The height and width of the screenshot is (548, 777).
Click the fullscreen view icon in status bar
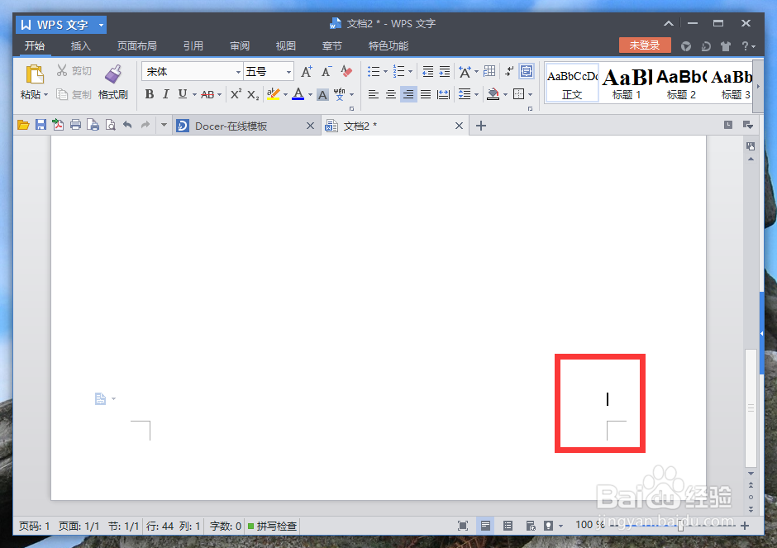click(x=463, y=526)
